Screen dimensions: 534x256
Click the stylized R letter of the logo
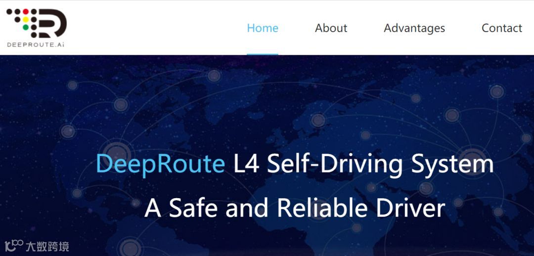52,23
